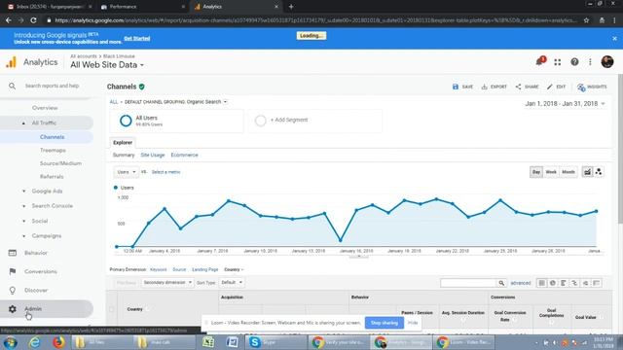Expand the Google Ads sidebar section

(23, 192)
